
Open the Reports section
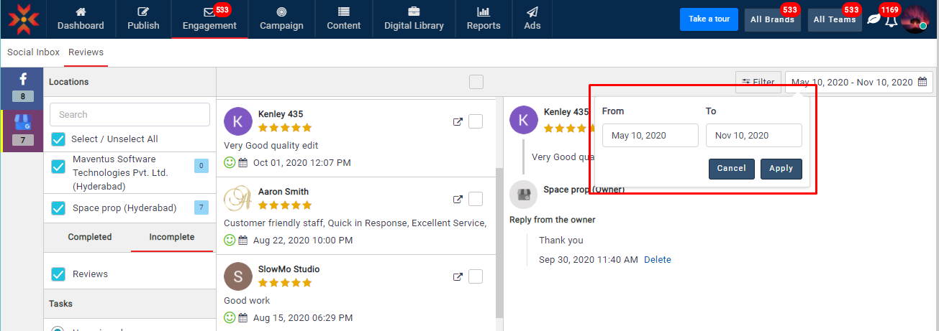point(484,19)
